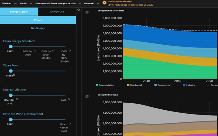Select the Energy Supply tab
This screenshot has width=218, height=136.
[x=19, y=12]
